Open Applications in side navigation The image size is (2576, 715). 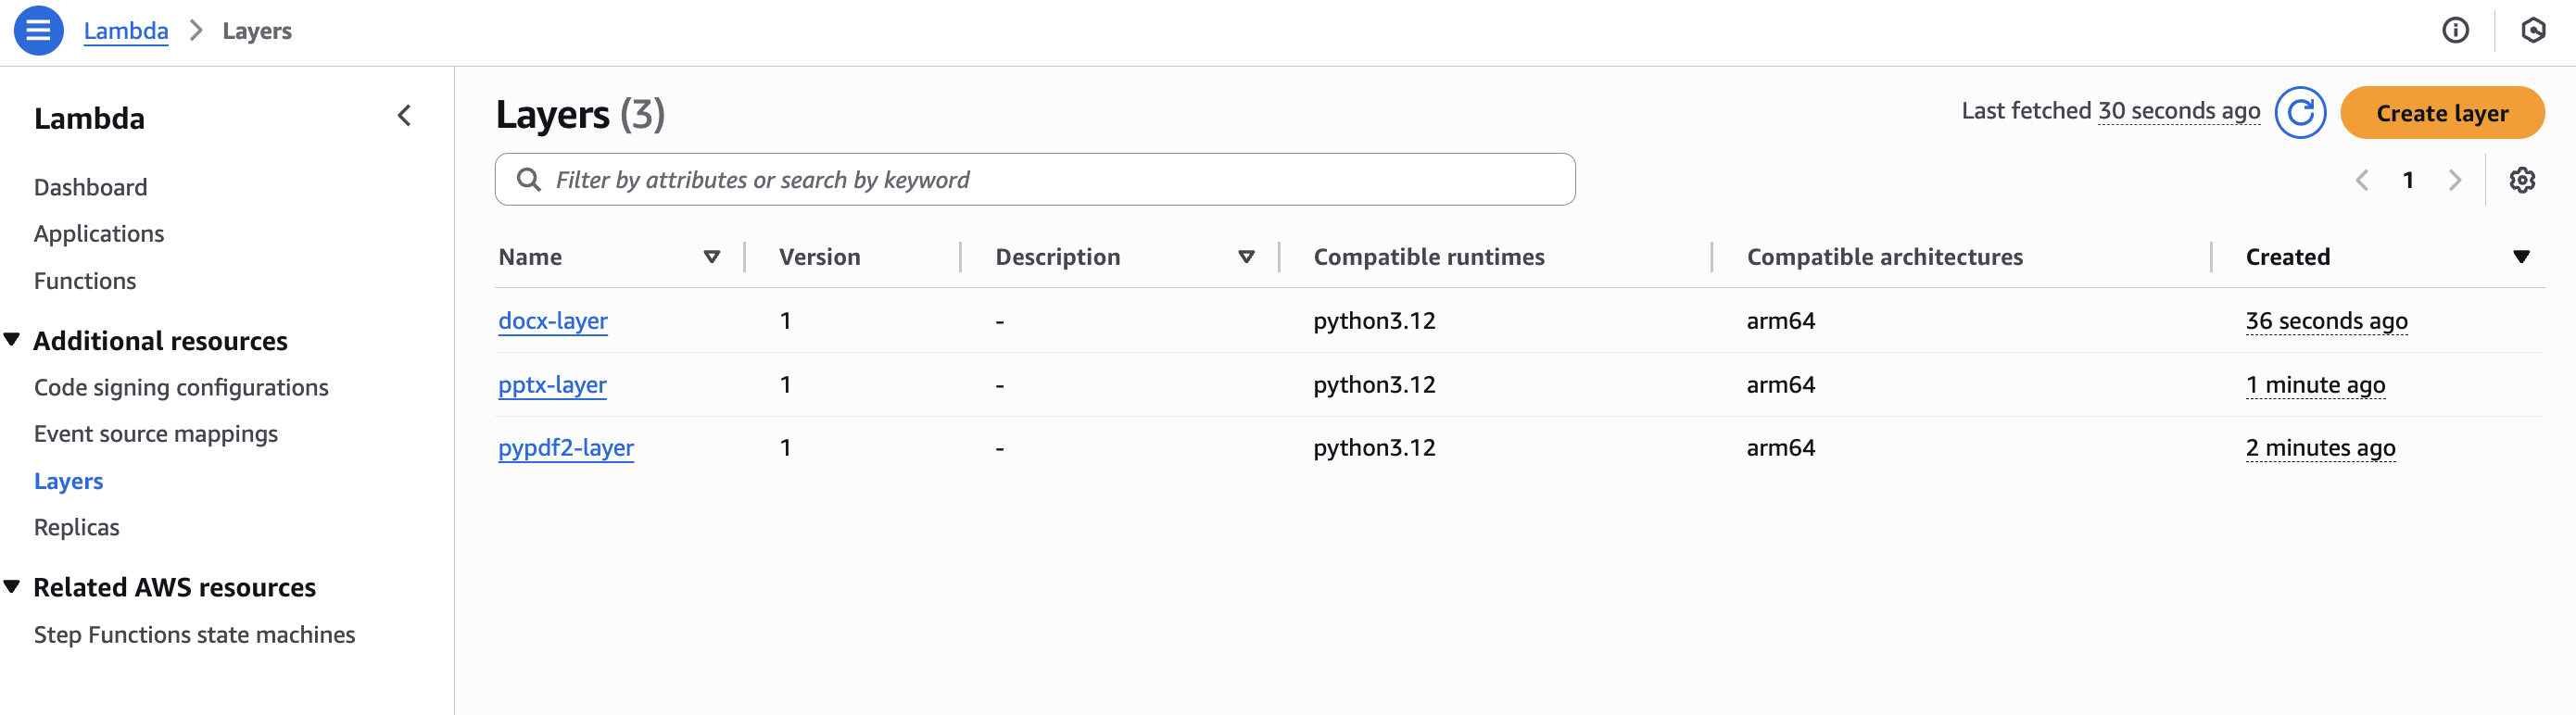click(x=99, y=234)
